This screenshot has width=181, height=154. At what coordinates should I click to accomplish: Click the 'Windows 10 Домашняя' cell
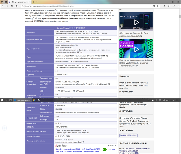click(86, 141)
